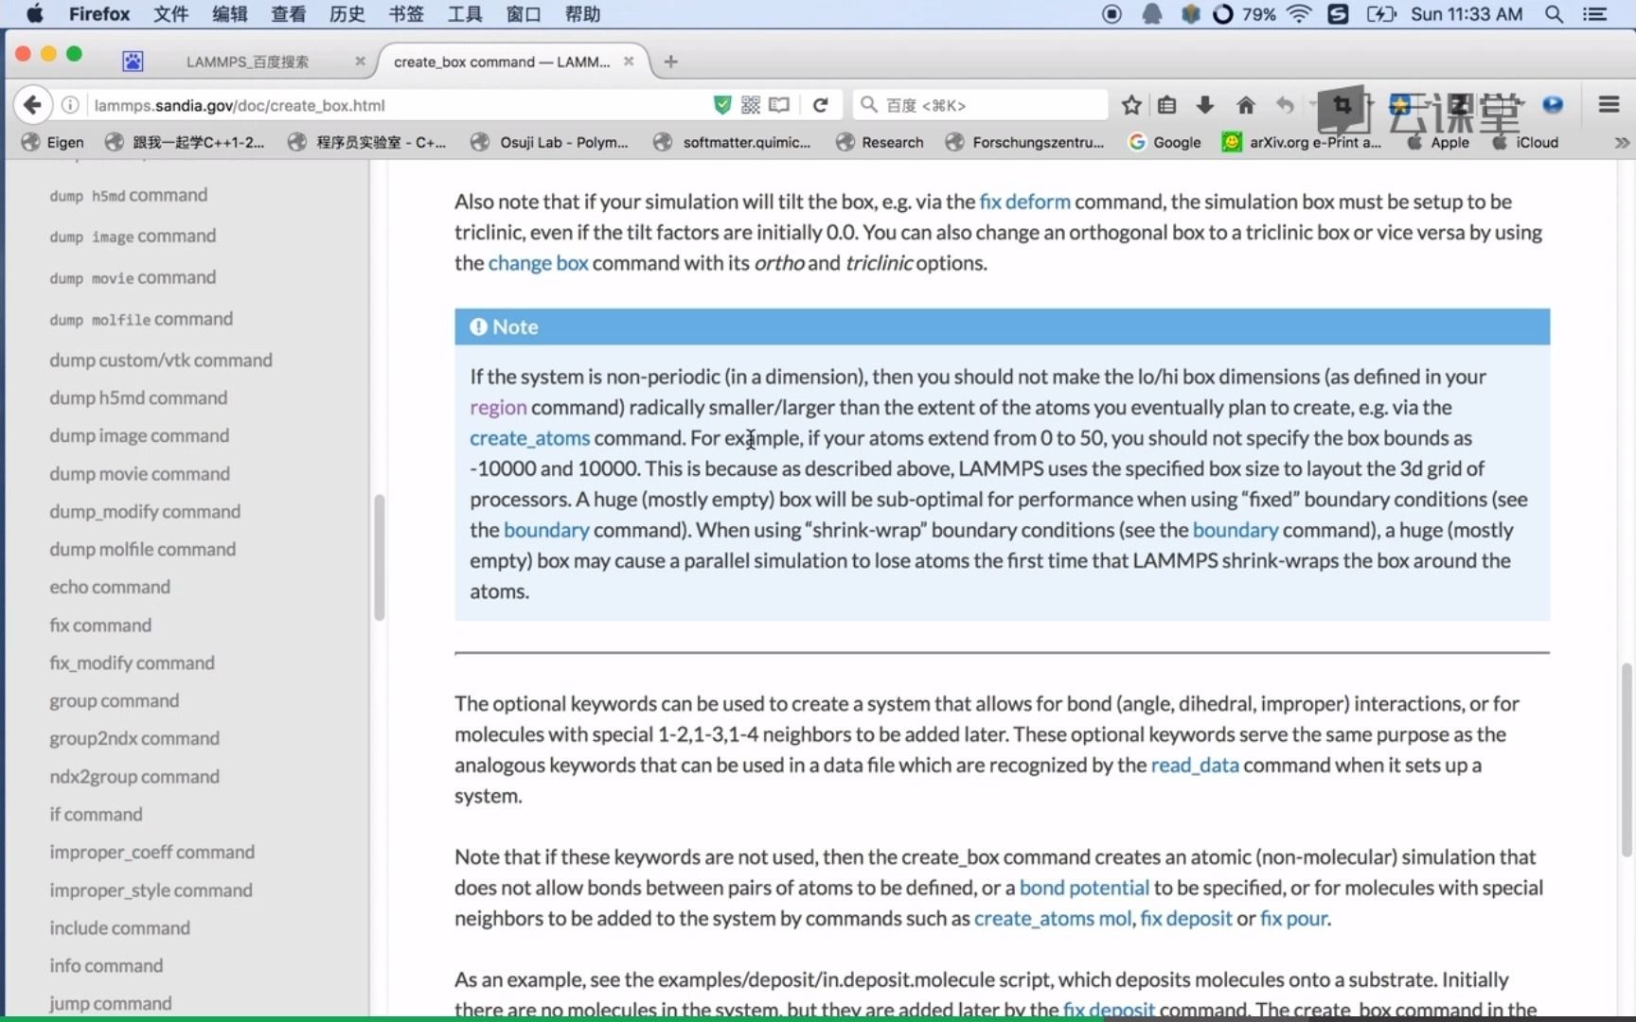
Task: Open the 跟我一起学C++ bookmark
Action: 185,142
